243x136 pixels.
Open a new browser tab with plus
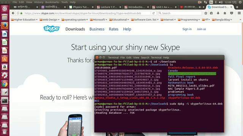237,7
